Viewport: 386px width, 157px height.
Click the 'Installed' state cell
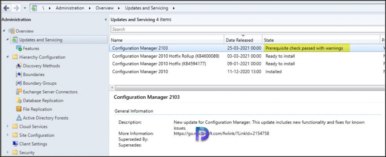pyautogui.click(x=274, y=72)
